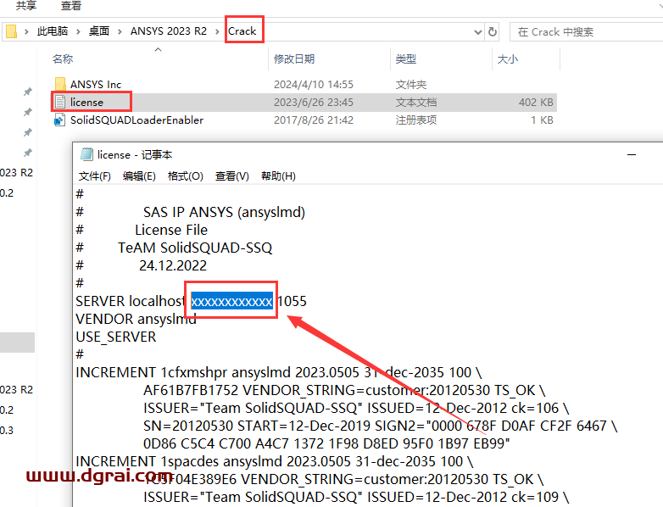The image size is (663, 507).
Task: Click the 1 KB size cell
Action: (x=542, y=120)
